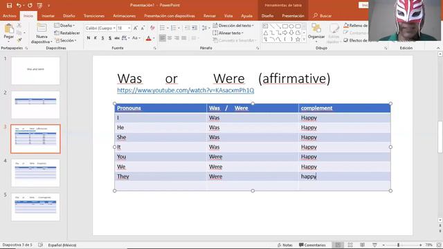The image size is (443, 249).
Task: Align text to the right
Action: click(x=177, y=38)
